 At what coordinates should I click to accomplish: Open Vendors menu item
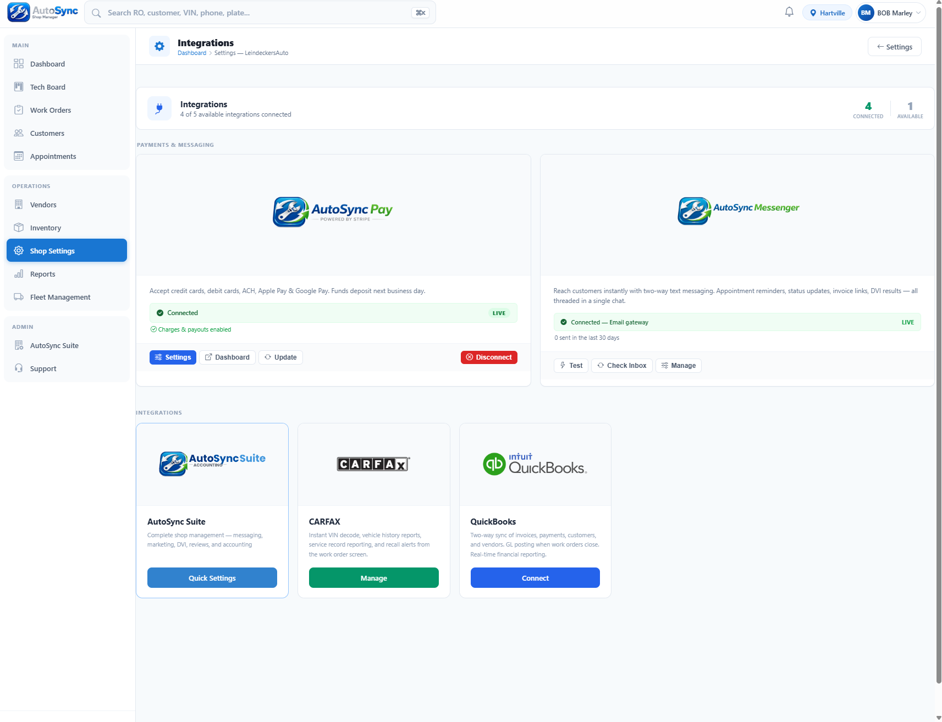[x=67, y=205]
